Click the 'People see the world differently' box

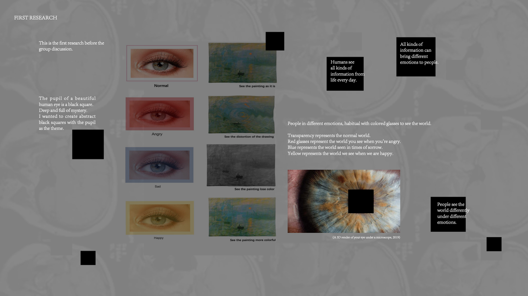click(x=448, y=214)
